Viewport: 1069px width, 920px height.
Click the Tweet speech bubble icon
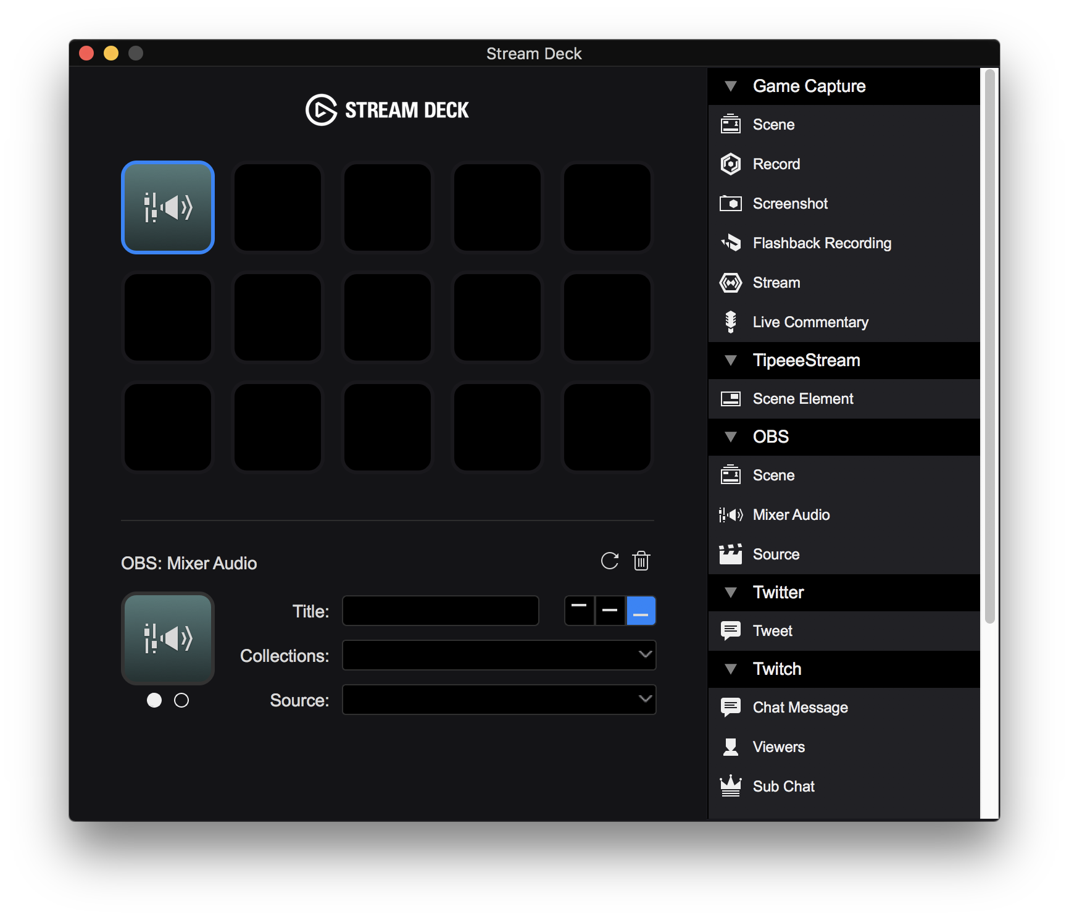tap(731, 630)
